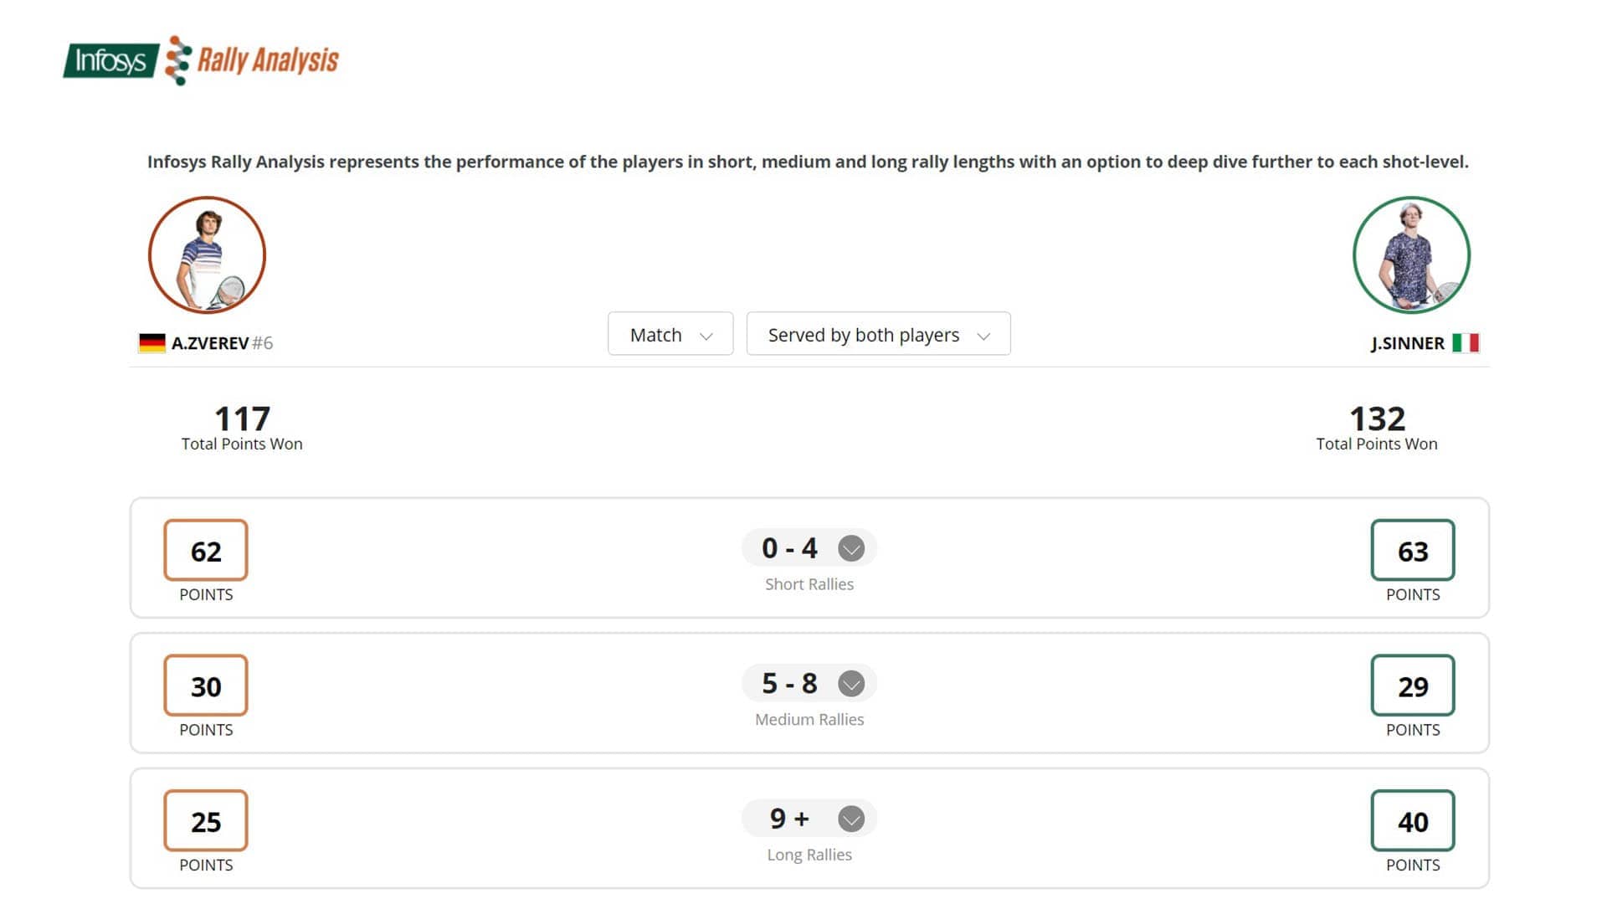This screenshot has height=904, width=1607.
Task: Click A. Zverev's player photo
Action: point(207,255)
